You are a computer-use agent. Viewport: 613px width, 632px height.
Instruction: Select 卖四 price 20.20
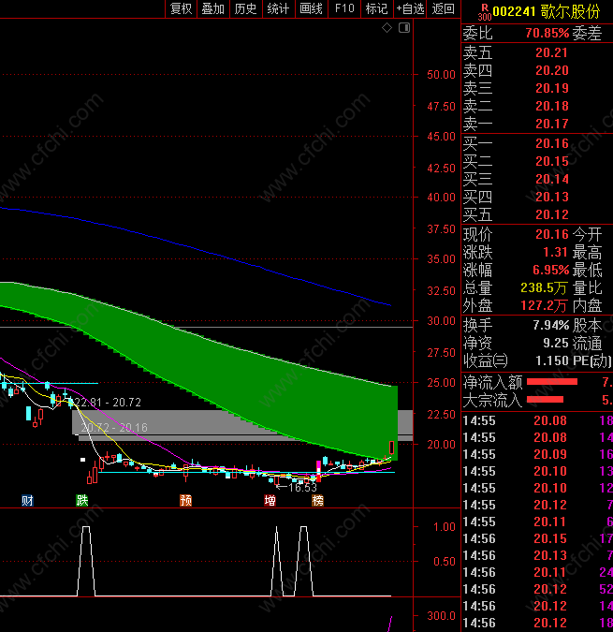(551, 70)
